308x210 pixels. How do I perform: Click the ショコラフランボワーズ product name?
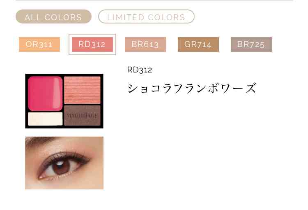pos(192,88)
